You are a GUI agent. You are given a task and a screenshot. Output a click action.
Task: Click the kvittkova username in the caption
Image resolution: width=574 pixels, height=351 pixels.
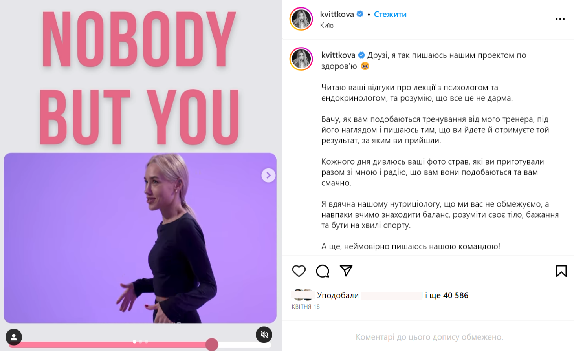point(338,55)
